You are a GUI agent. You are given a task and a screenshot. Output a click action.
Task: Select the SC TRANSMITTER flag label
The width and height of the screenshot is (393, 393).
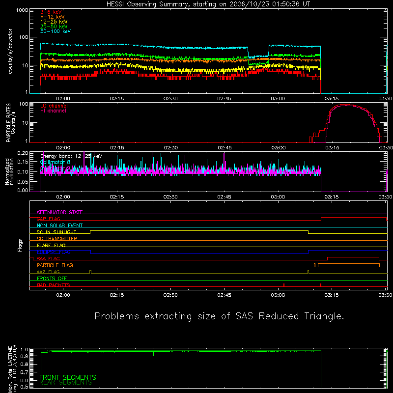click(x=57, y=239)
